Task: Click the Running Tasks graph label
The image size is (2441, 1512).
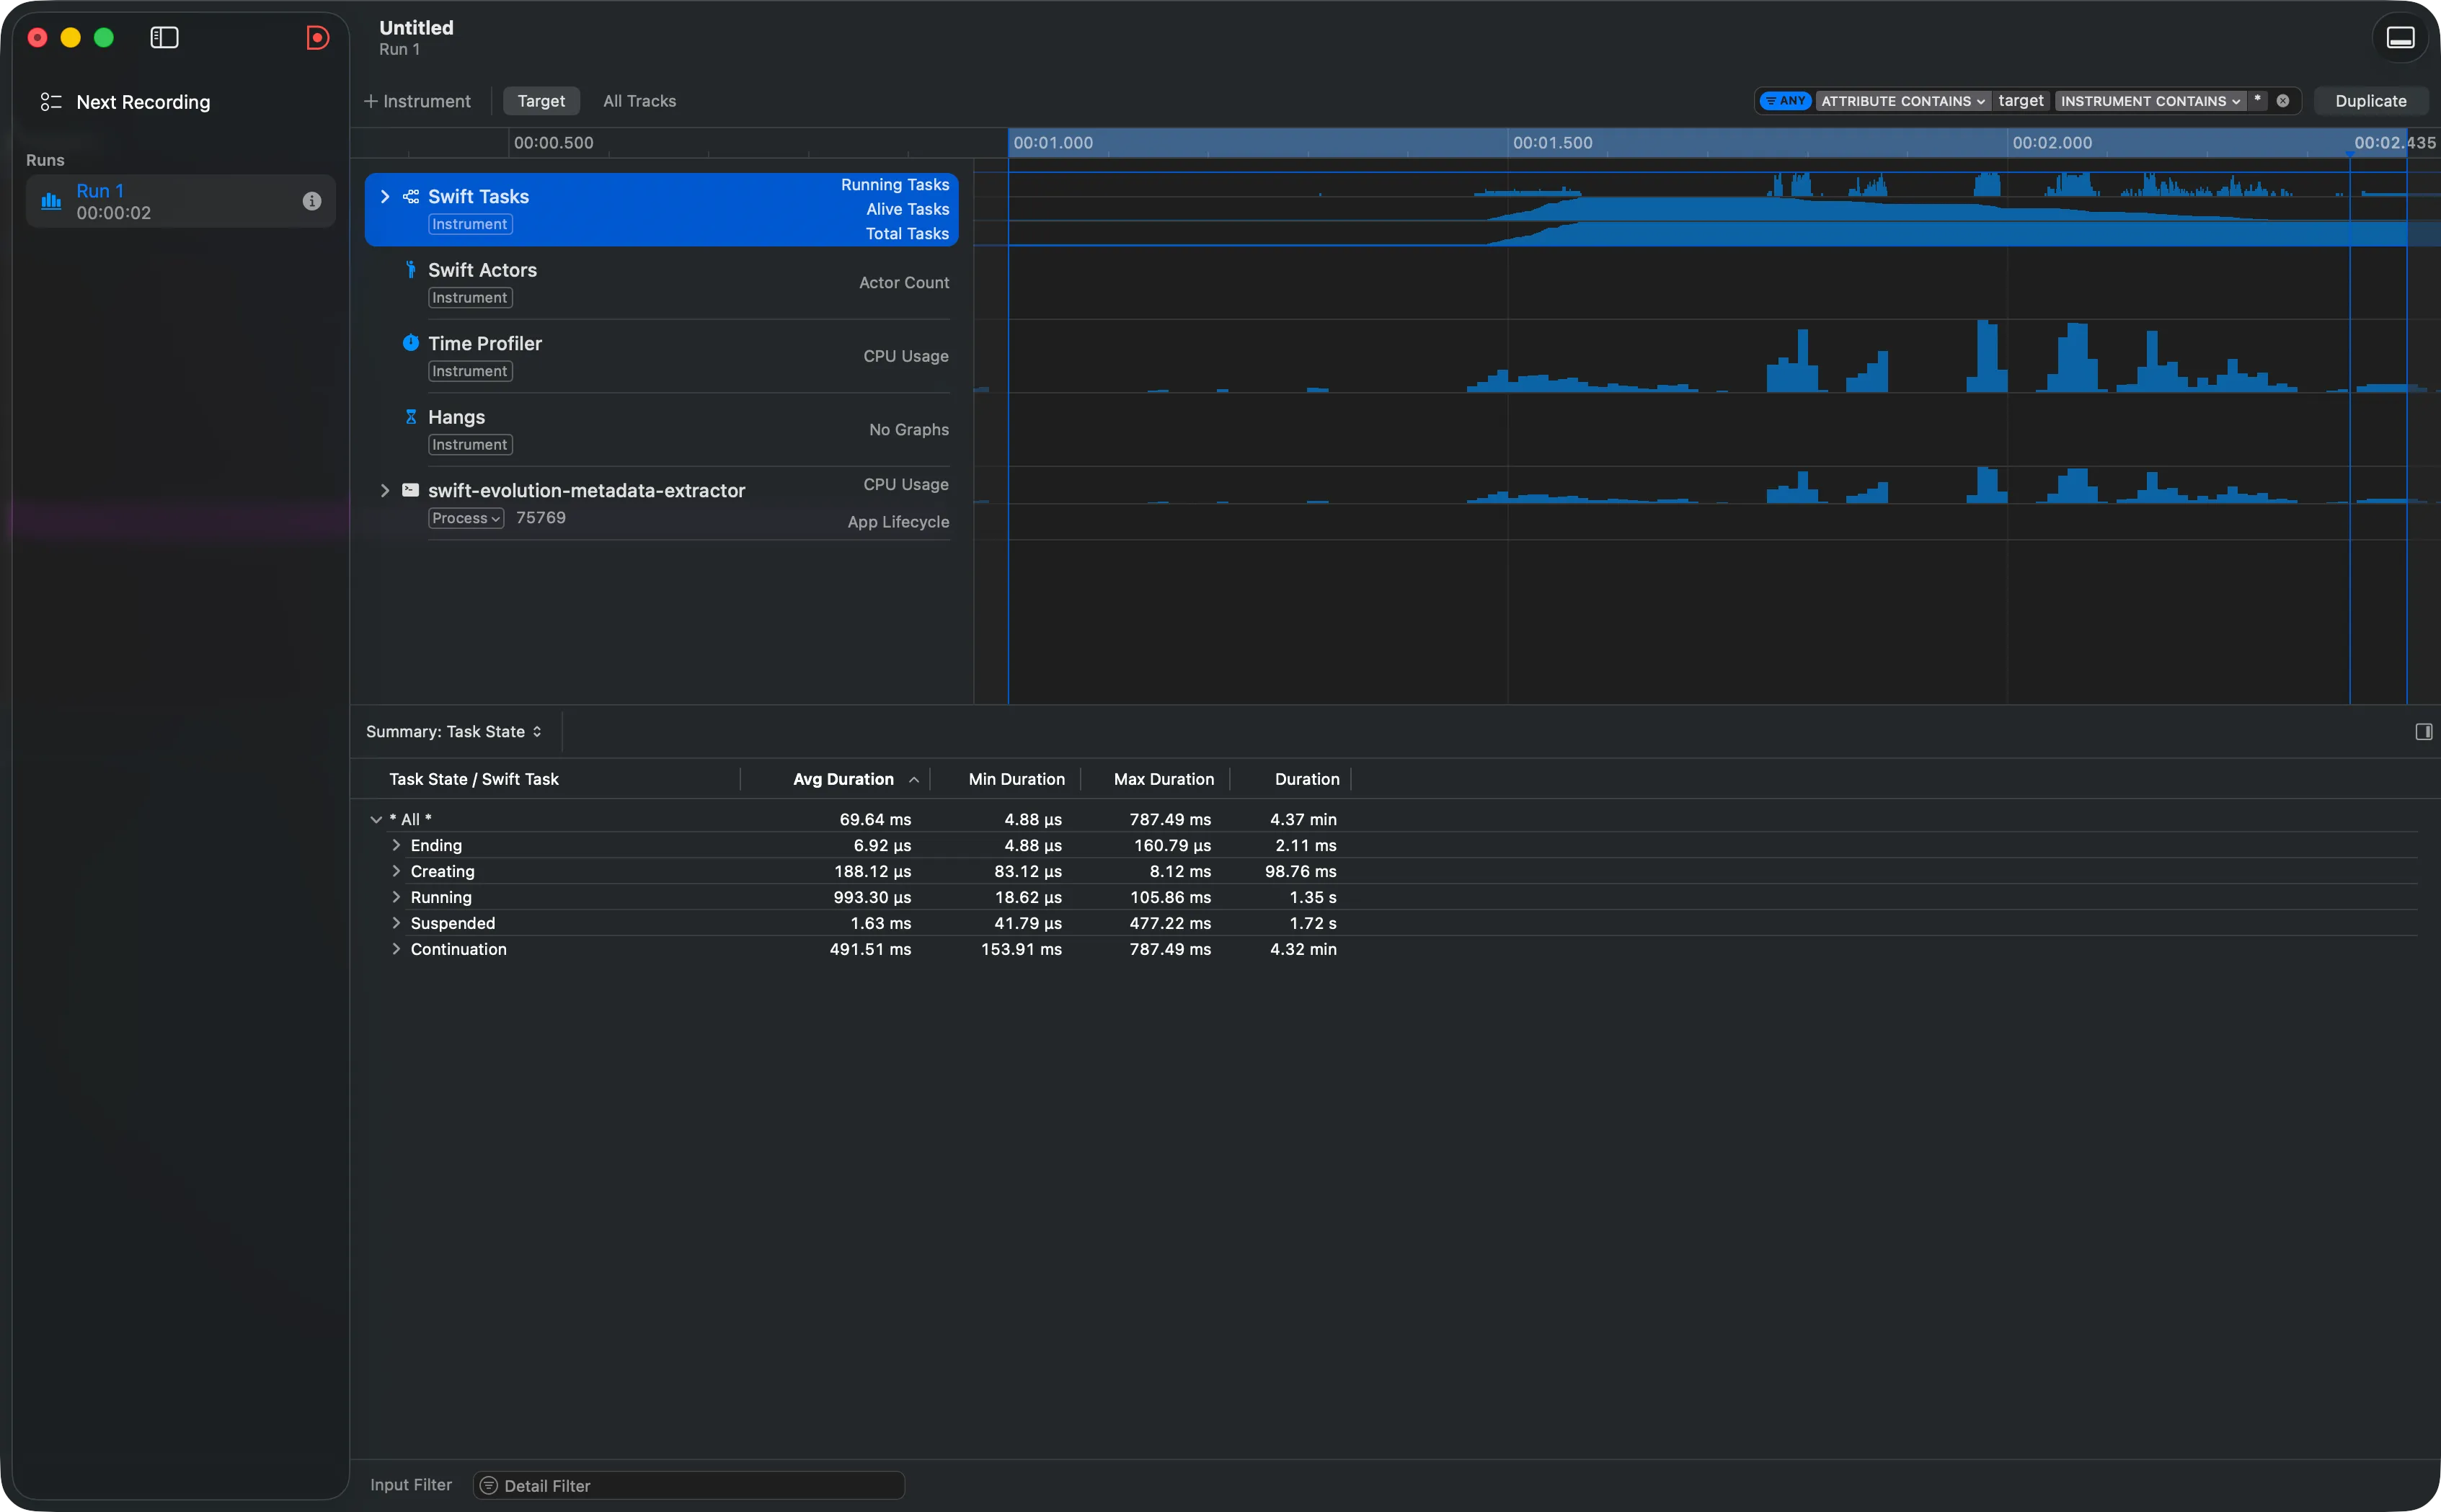Action: coord(894,185)
